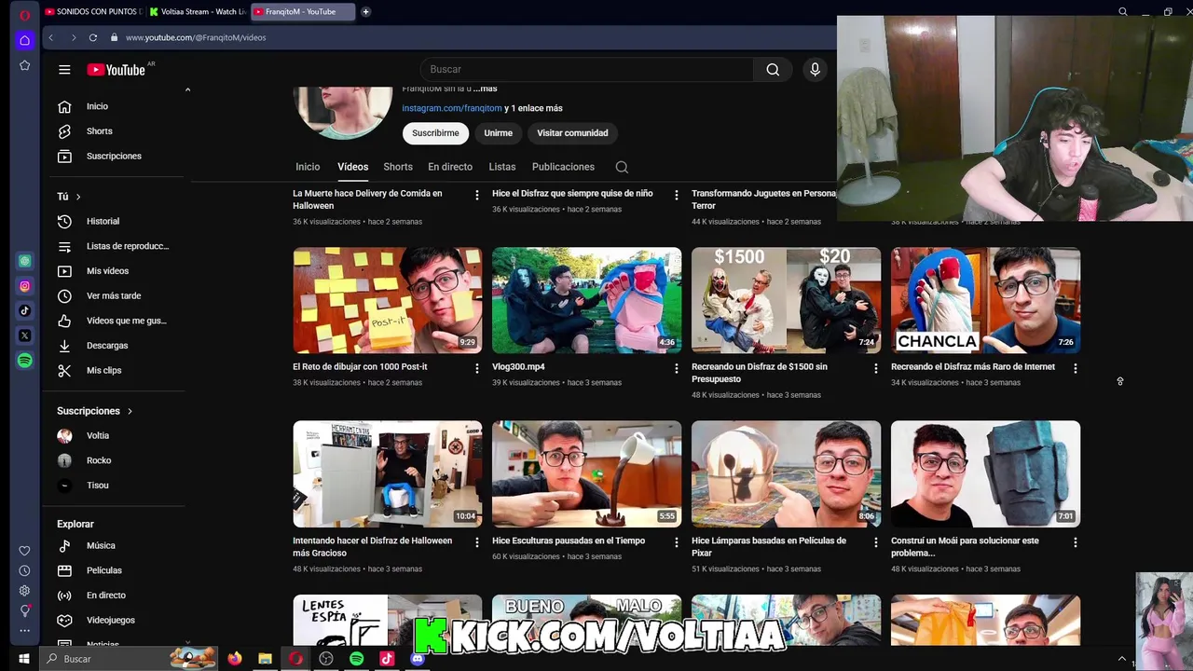Image resolution: width=1193 pixels, height=671 pixels.
Task: Play the Moái video thumbnail
Action: (985, 474)
